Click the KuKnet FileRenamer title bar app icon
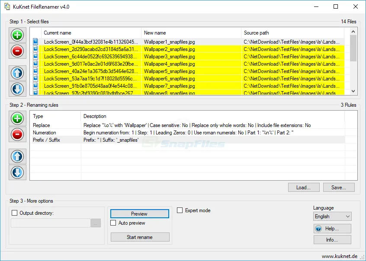The width and height of the screenshot is (366, 261). [7, 6]
